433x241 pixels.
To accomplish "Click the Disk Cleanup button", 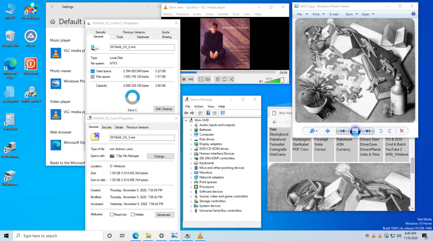I will [164, 109].
